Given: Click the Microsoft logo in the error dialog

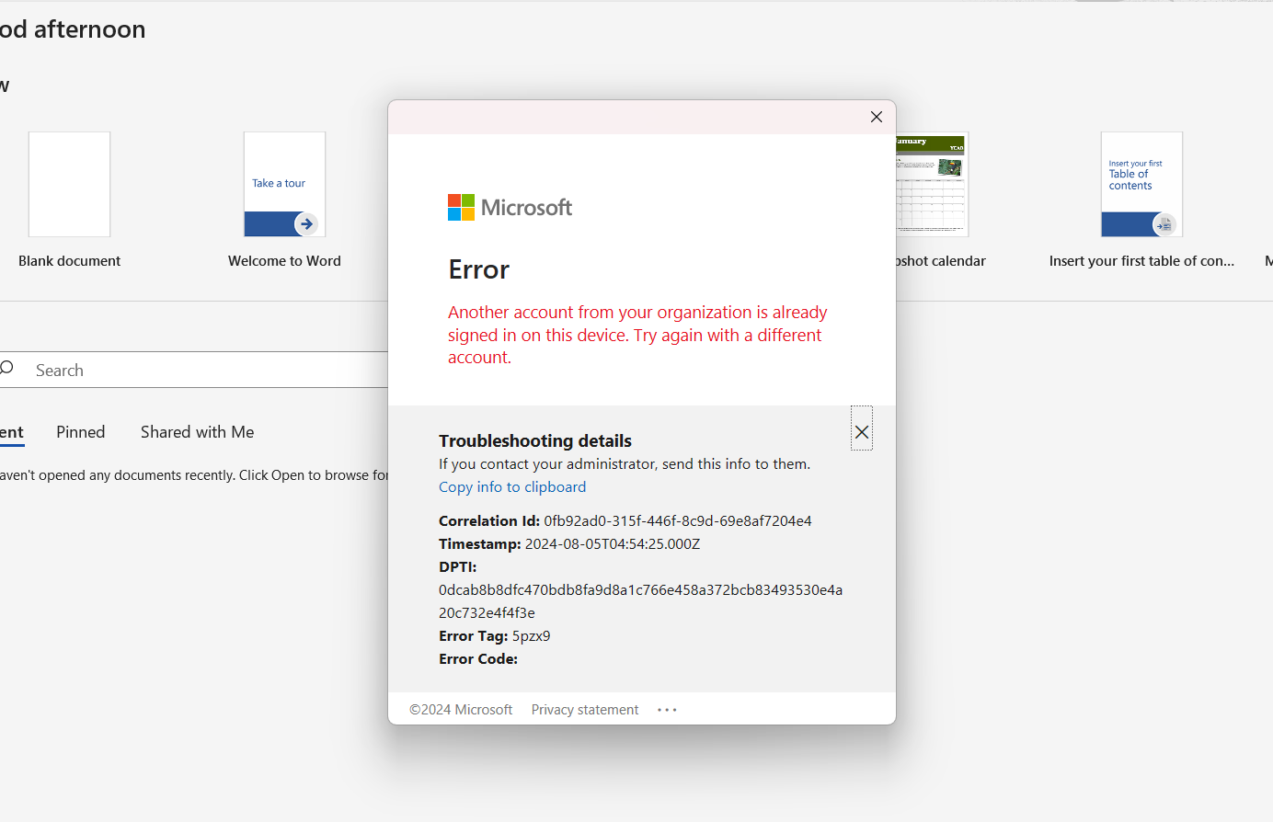Looking at the screenshot, I should [510, 208].
